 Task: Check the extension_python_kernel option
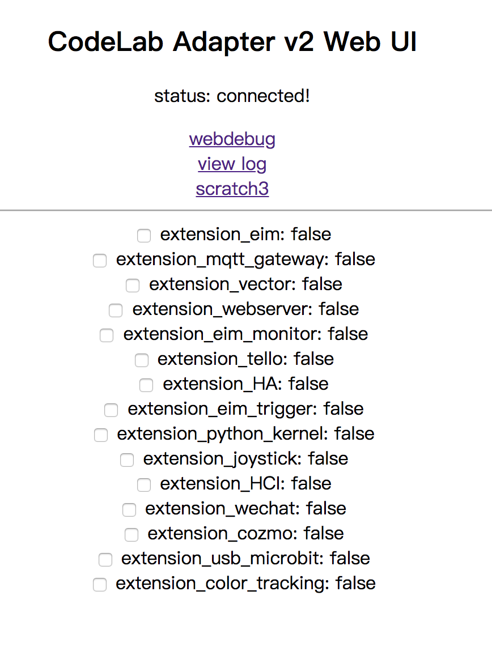coord(100,435)
